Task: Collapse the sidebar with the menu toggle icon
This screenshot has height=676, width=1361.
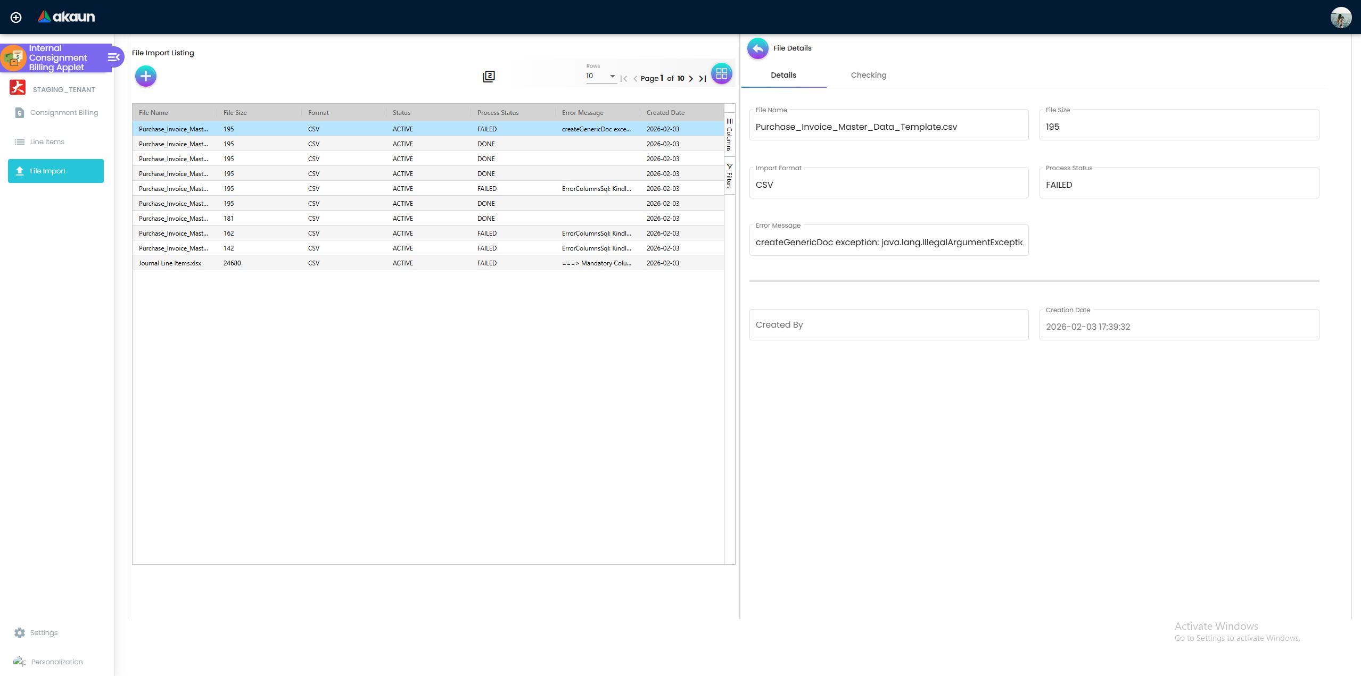Action: (x=114, y=57)
